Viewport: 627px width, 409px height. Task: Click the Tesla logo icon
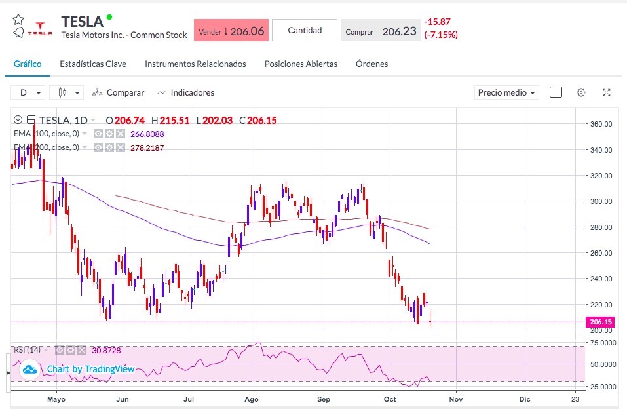point(40,29)
